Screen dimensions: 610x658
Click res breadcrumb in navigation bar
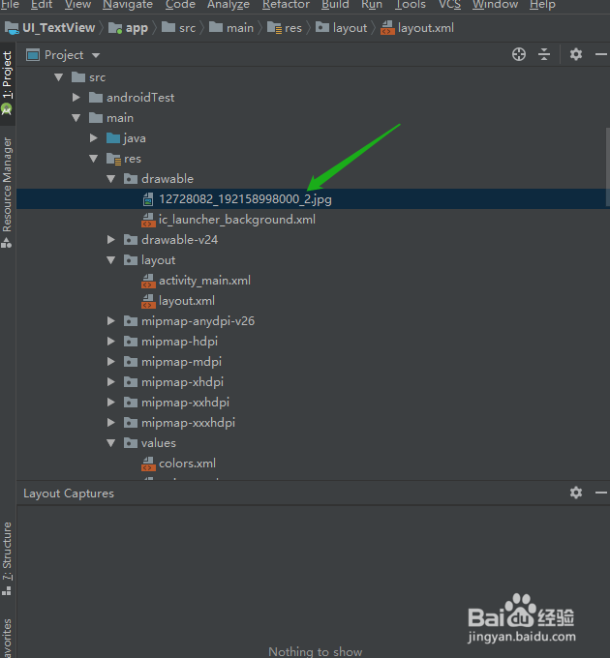pos(285,28)
